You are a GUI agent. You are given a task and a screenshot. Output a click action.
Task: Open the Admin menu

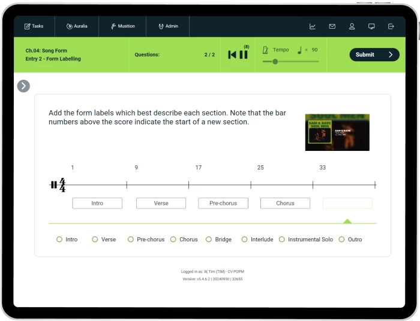click(168, 26)
